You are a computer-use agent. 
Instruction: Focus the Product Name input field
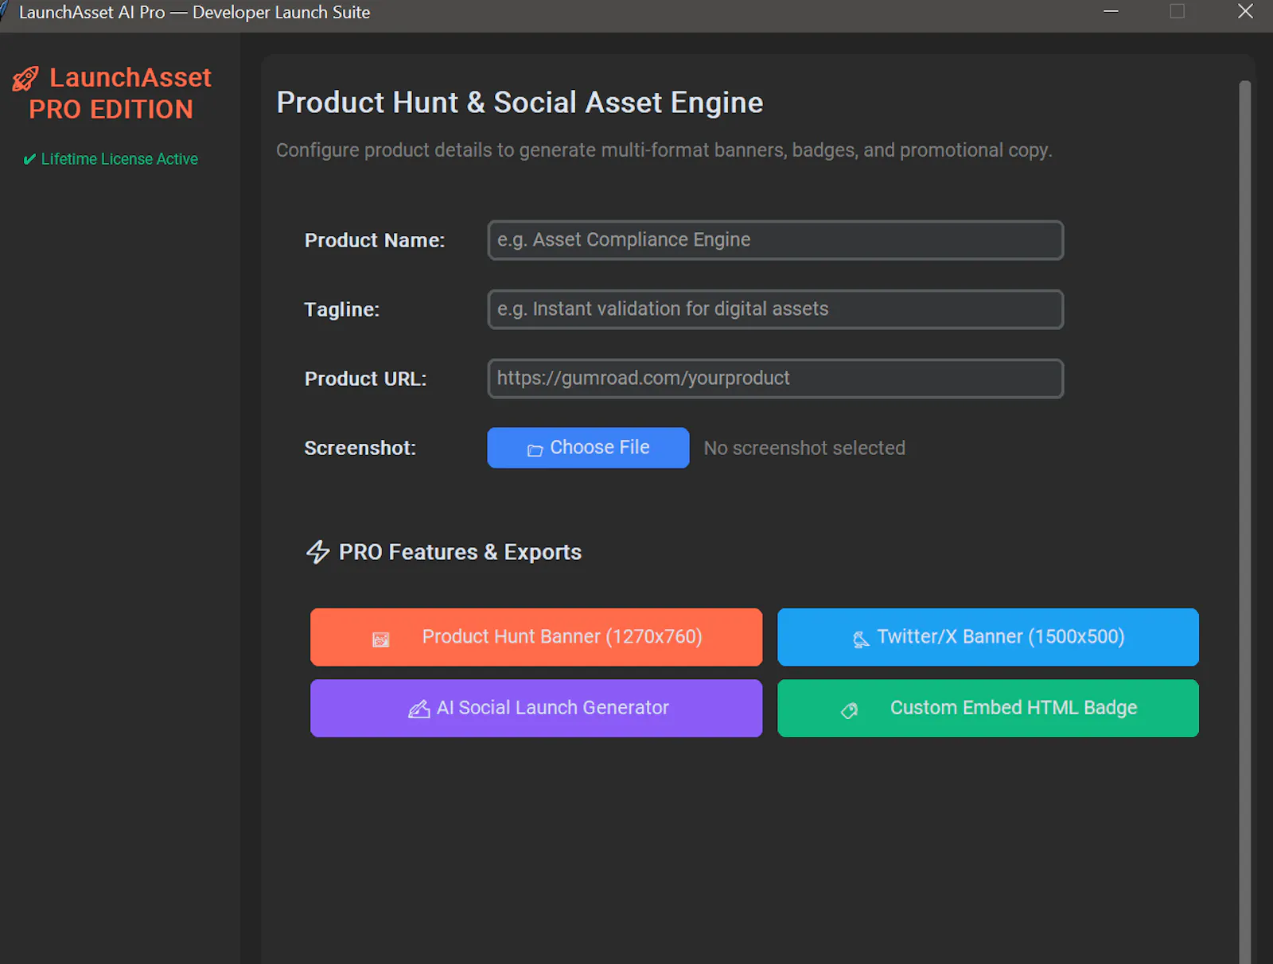(x=776, y=240)
